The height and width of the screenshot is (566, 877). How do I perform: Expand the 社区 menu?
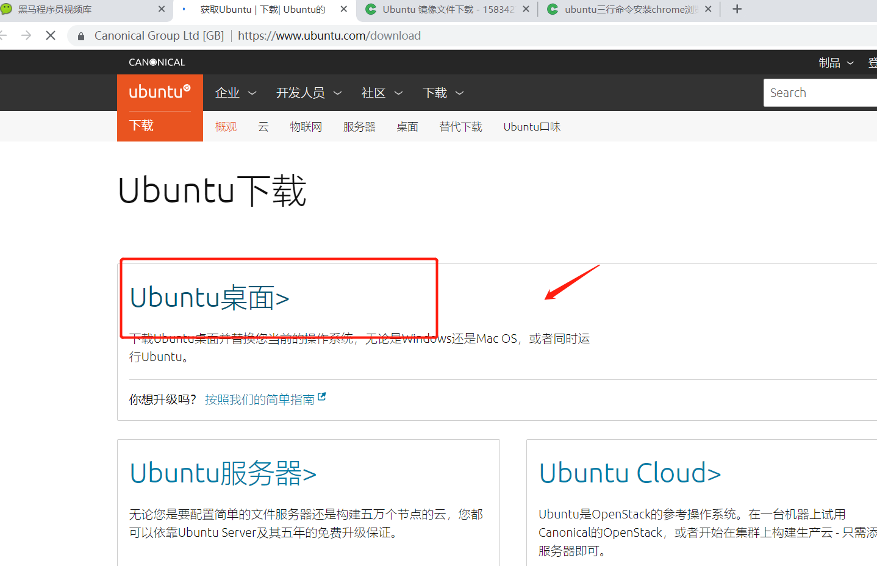tap(382, 93)
